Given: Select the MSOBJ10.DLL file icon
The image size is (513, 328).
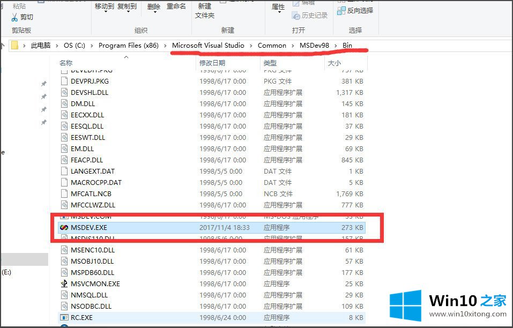Looking at the screenshot, I should point(64,262).
